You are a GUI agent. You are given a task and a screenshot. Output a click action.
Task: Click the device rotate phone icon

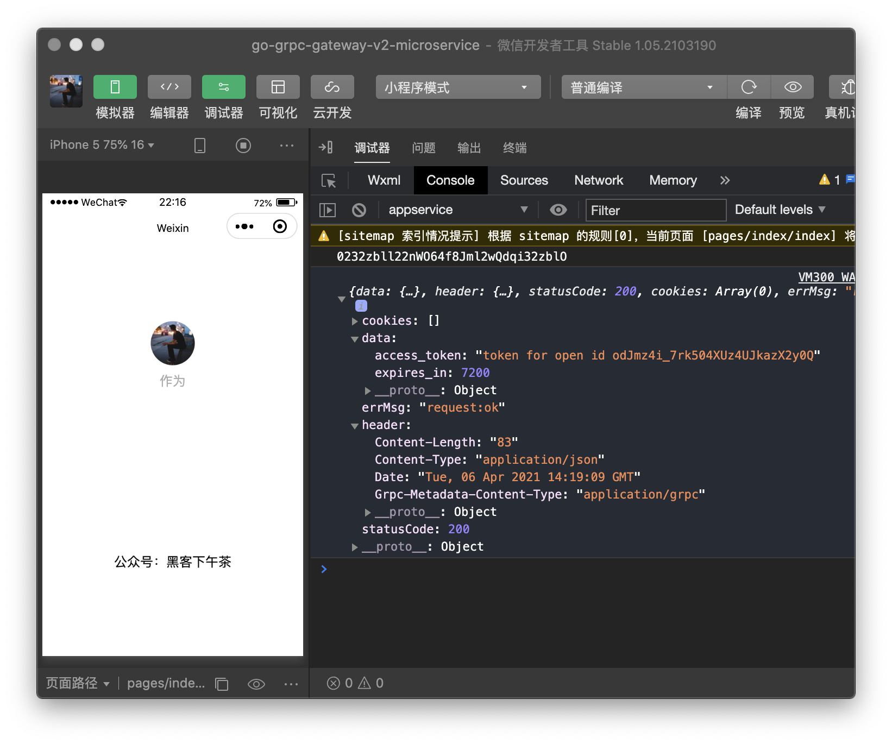(200, 146)
